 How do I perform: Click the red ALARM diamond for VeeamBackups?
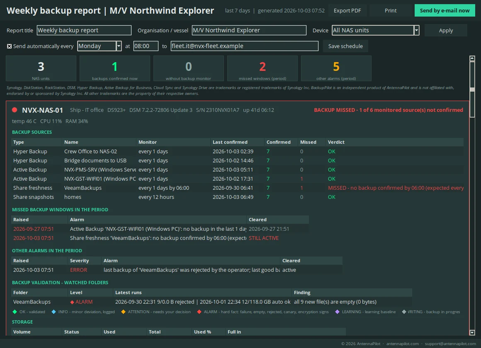[72, 302]
